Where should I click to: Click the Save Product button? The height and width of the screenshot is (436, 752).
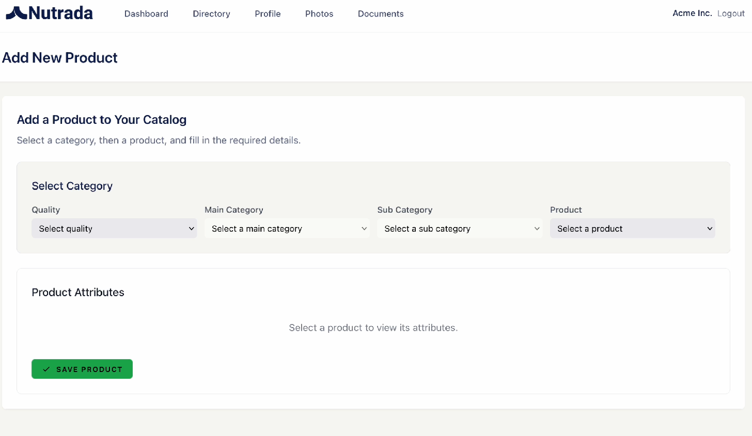pos(82,369)
